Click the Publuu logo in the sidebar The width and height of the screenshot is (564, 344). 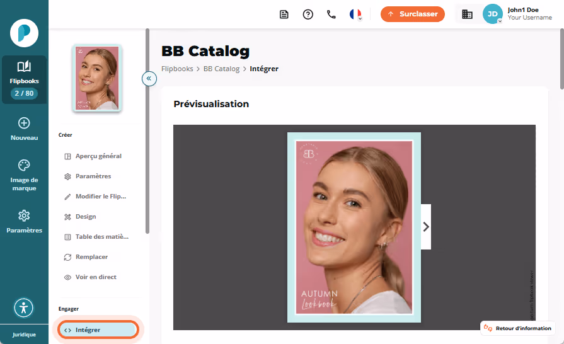pyautogui.click(x=24, y=33)
